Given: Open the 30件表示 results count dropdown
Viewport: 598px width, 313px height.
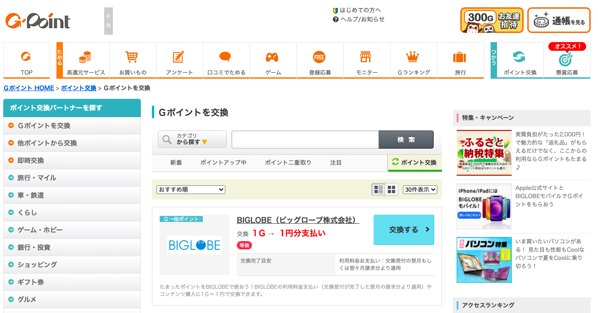Looking at the screenshot, I should point(420,189).
